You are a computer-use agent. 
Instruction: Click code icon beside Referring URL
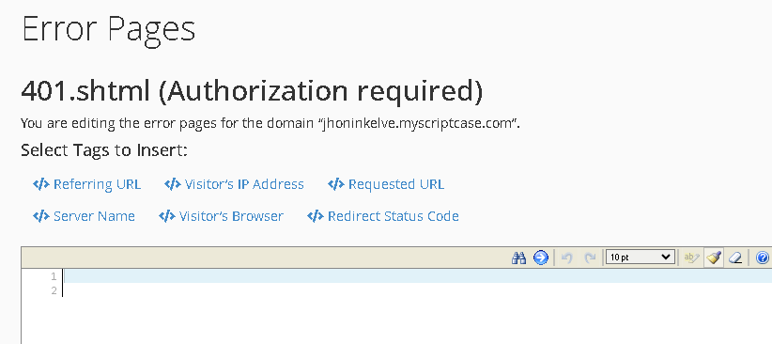[x=41, y=184]
